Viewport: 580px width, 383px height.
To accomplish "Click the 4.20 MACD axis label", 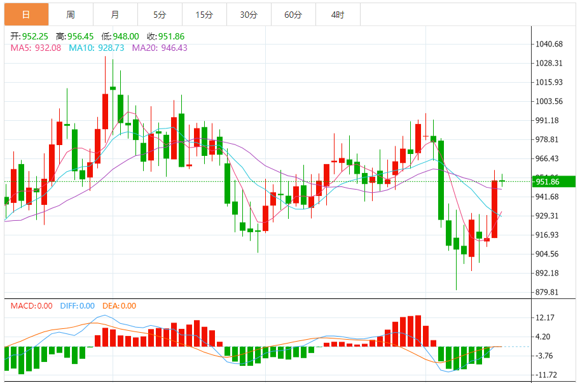I will [x=542, y=337].
